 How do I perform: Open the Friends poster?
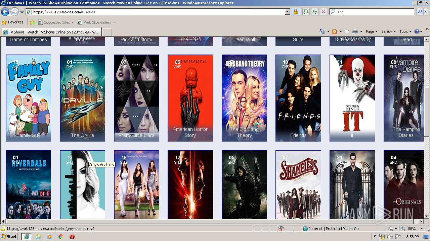tap(298, 98)
